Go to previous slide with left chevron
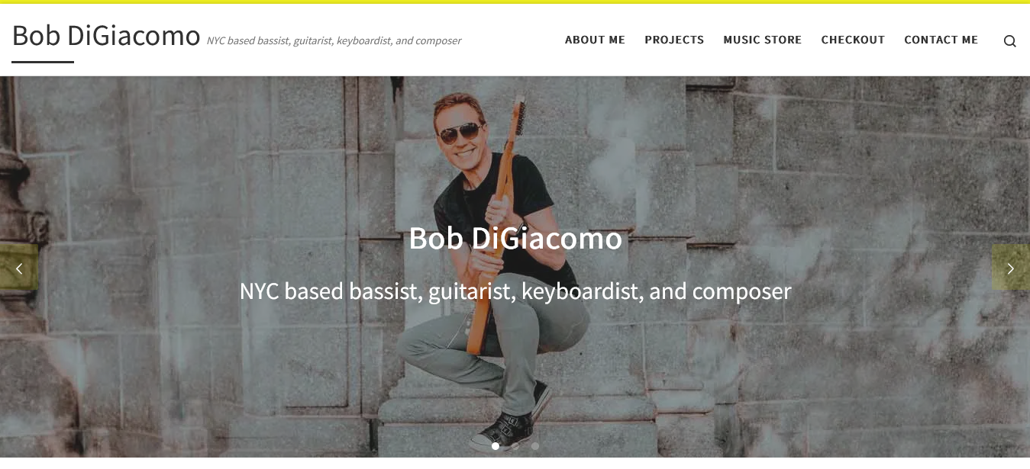 [19, 268]
